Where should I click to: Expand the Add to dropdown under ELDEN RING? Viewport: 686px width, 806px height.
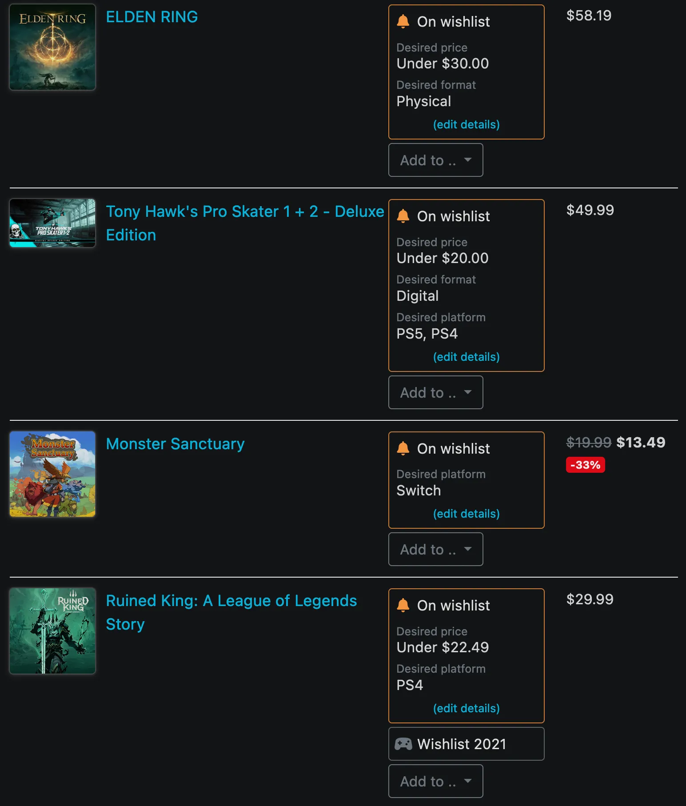point(435,160)
